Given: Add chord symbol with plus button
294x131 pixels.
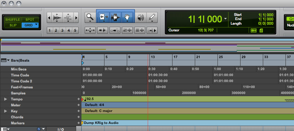Looking at the screenshot, I should click(x=79, y=117).
